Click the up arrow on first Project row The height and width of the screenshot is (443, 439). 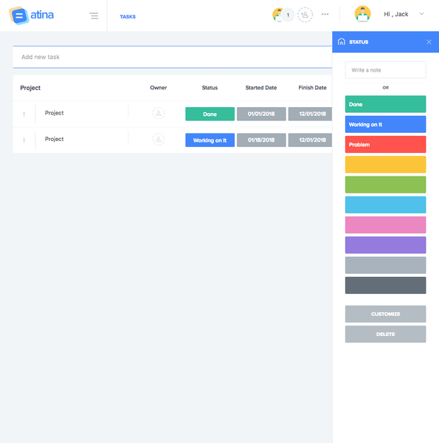click(24, 114)
